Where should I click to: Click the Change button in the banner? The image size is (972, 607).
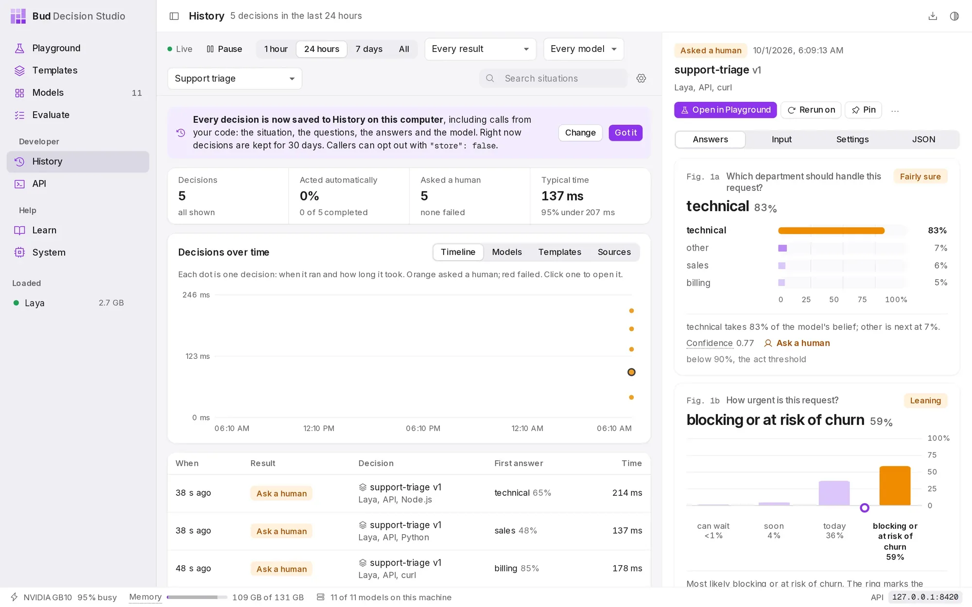[580, 133]
